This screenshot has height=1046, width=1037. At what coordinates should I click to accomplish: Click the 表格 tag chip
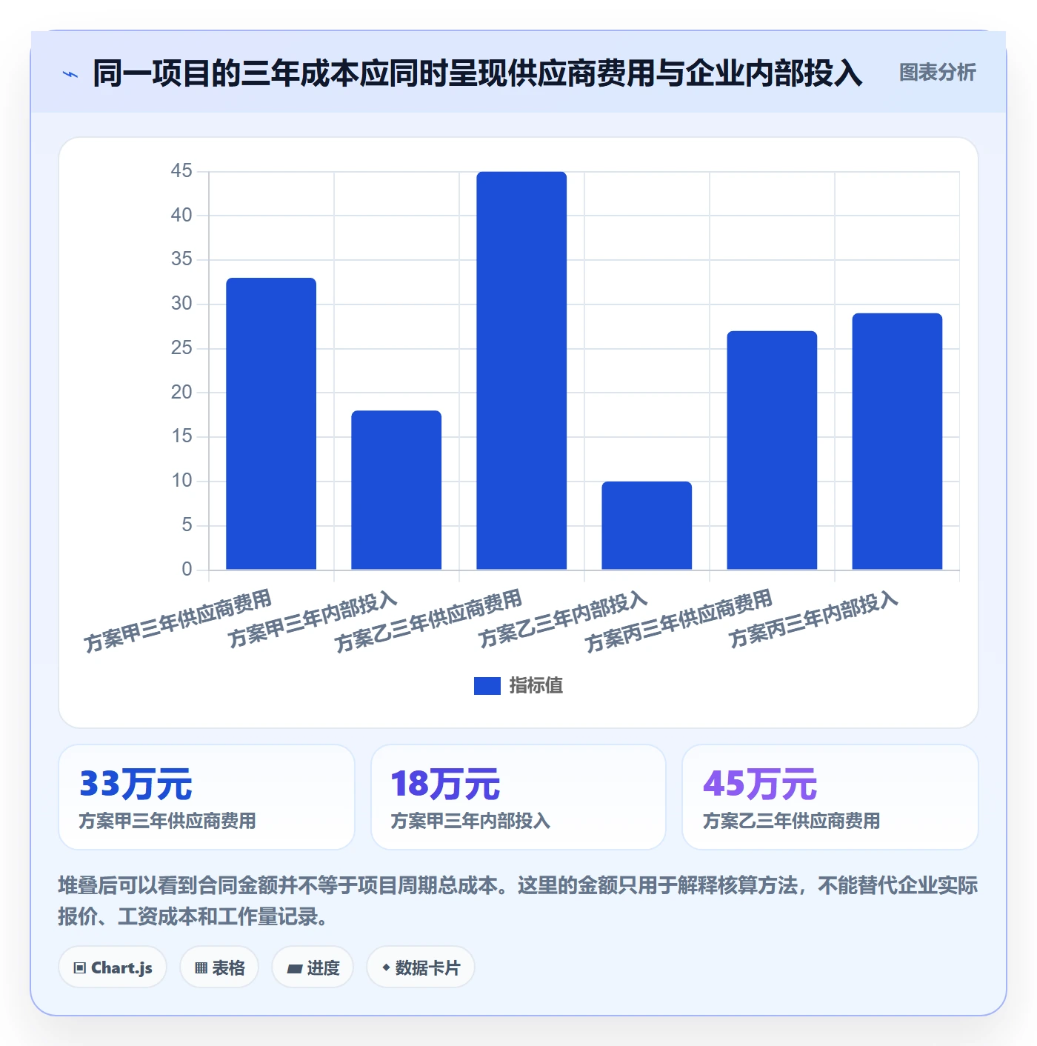tap(219, 967)
